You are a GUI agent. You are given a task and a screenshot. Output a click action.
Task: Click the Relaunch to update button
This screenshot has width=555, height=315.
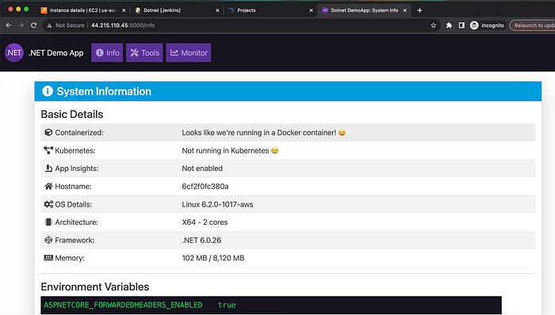tap(532, 25)
